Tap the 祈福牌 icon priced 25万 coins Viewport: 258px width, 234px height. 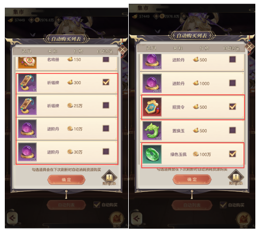pyautogui.click(x=27, y=106)
